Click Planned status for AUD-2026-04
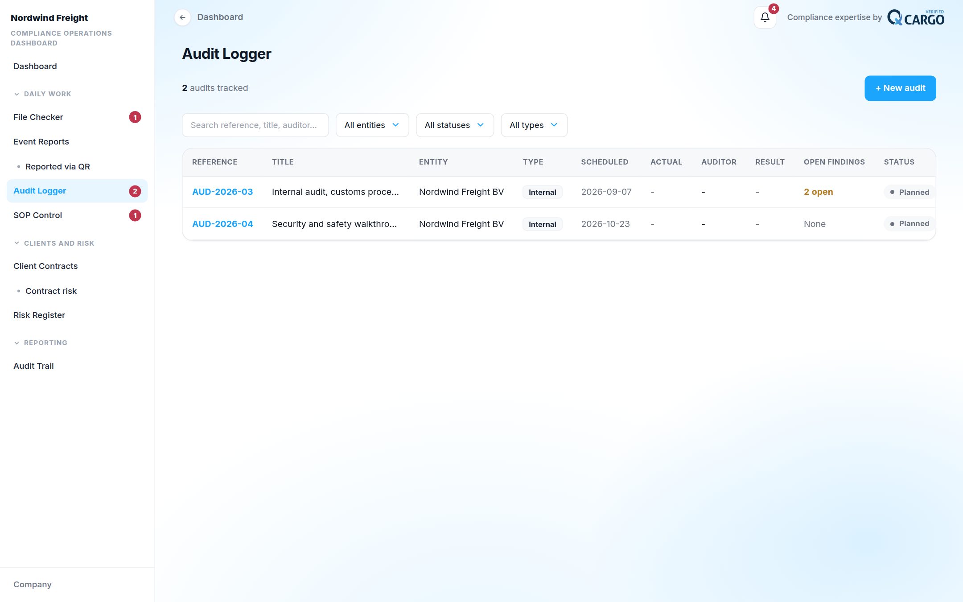Screen dimensions: 963x602 tap(909, 223)
